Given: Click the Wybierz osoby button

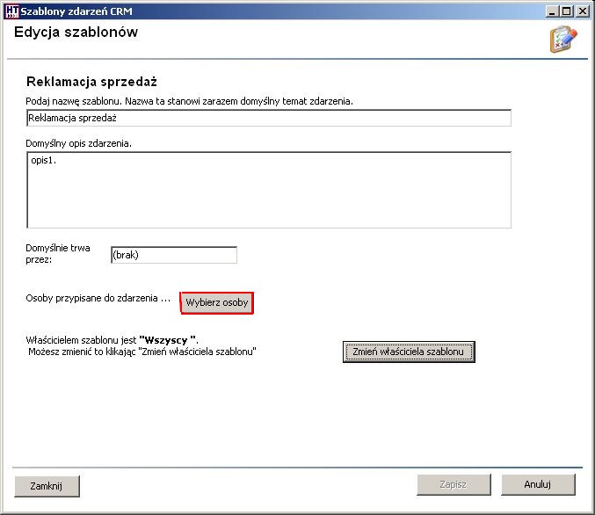Looking at the screenshot, I should point(217,302).
